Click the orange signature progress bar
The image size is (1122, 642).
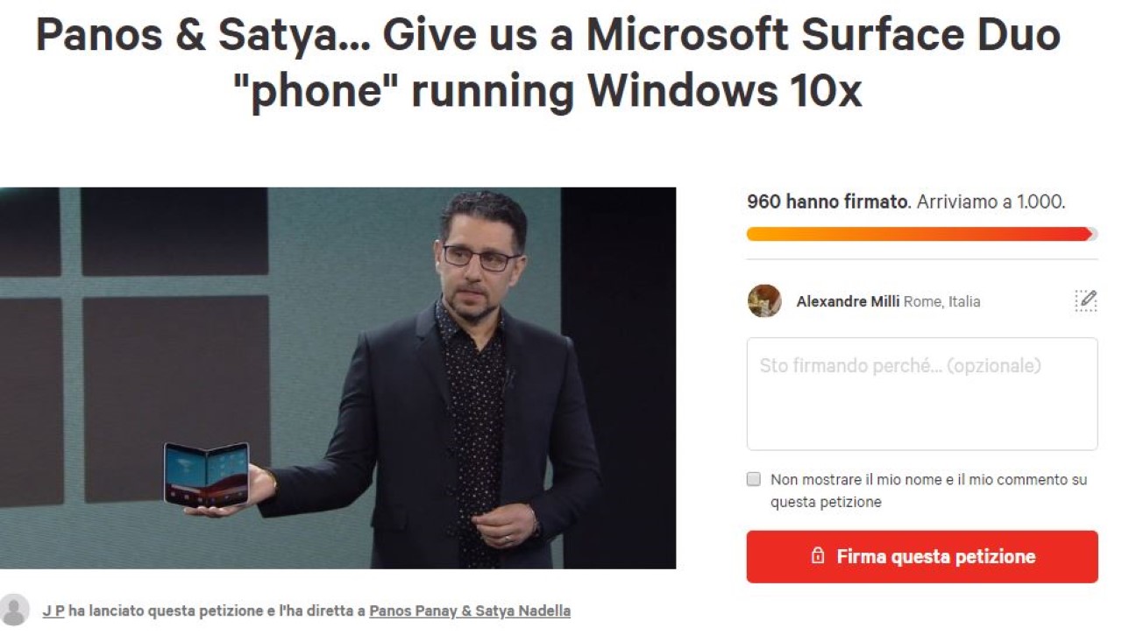[920, 234]
